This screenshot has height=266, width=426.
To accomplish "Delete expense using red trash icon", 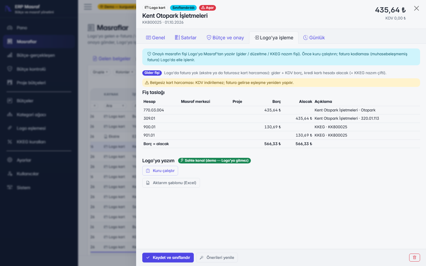I will pos(414,257).
